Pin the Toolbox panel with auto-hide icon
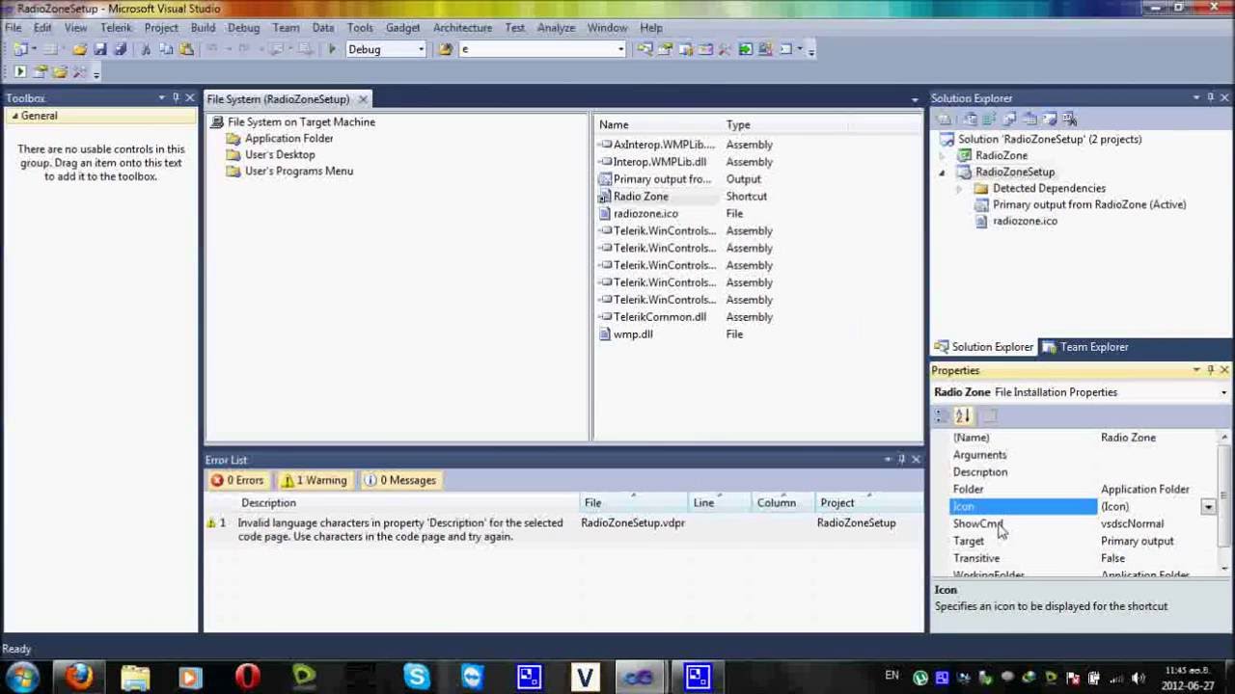Image resolution: width=1235 pixels, height=694 pixels. pos(176,97)
